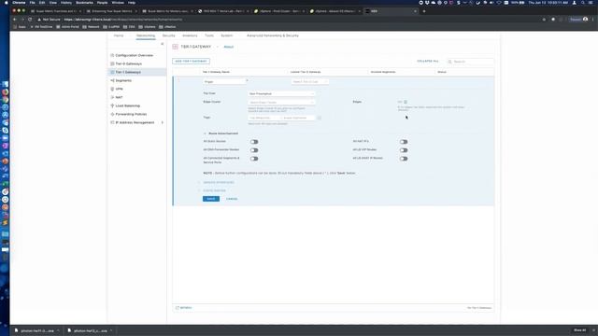Open Advanced Networking & Security tab
Image resolution: width=598 pixels, height=336 pixels.
click(273, 35)
